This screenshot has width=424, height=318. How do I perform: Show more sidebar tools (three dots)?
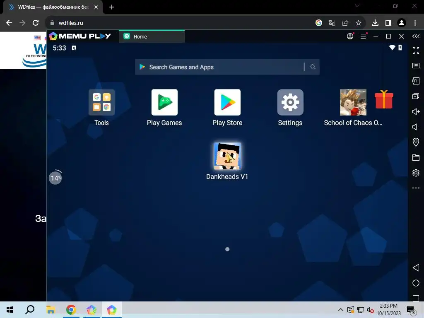coord(416,188)
